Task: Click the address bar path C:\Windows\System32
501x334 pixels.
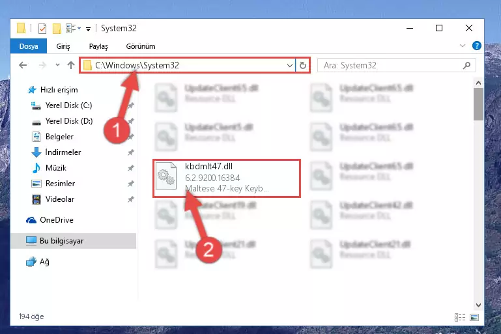Action: pos(137,66)
